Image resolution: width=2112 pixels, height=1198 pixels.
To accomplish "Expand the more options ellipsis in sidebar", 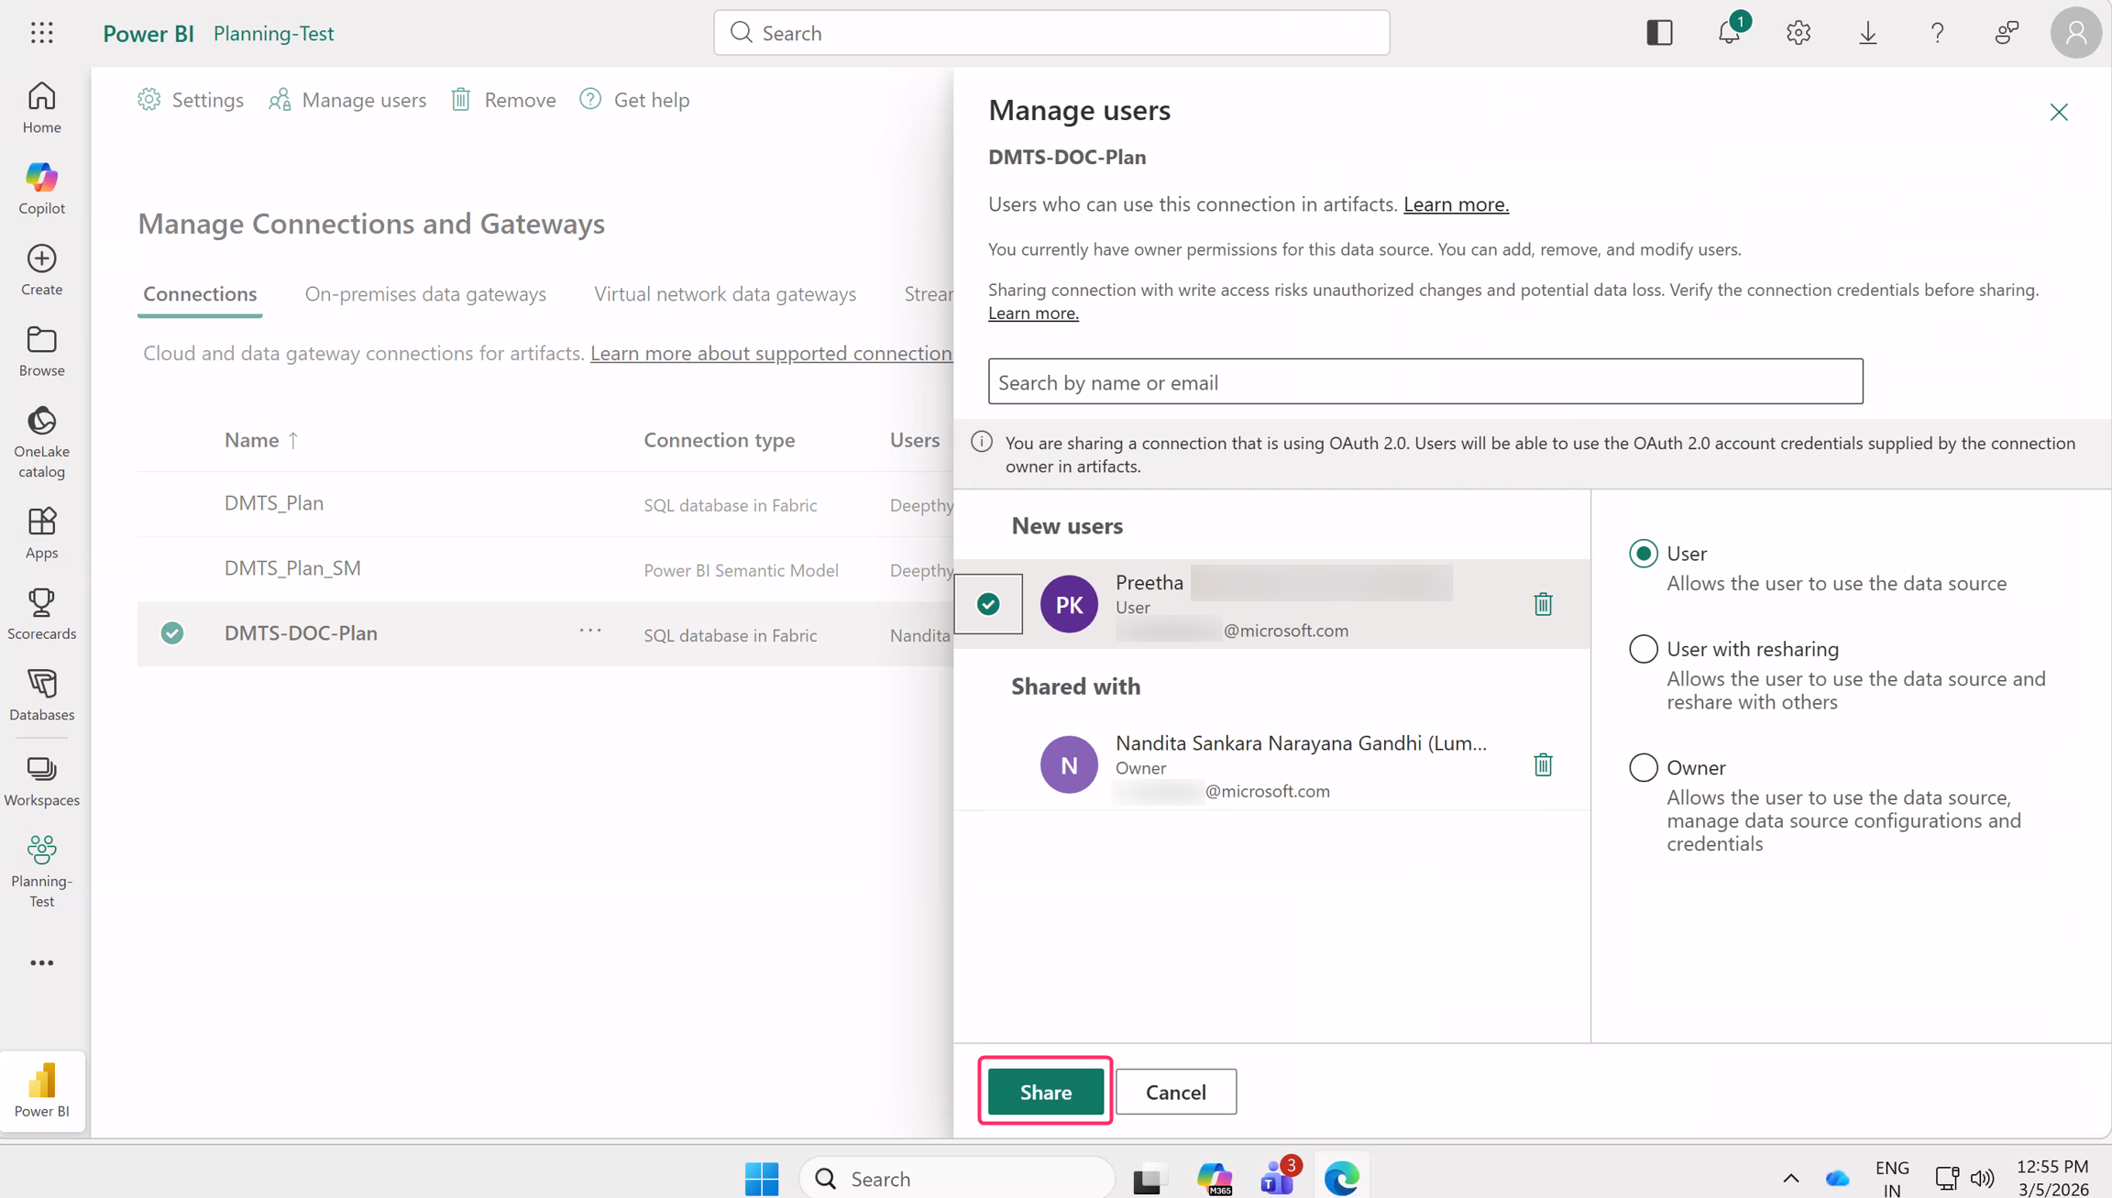I will 41,962.
